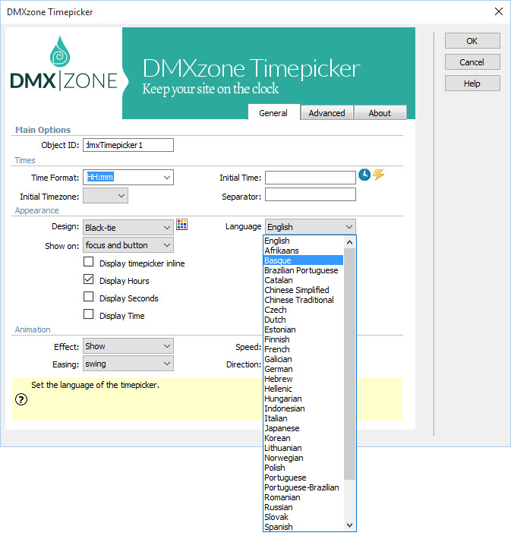
Task: Select Hebrew in the language list
Action: (304, 379)
